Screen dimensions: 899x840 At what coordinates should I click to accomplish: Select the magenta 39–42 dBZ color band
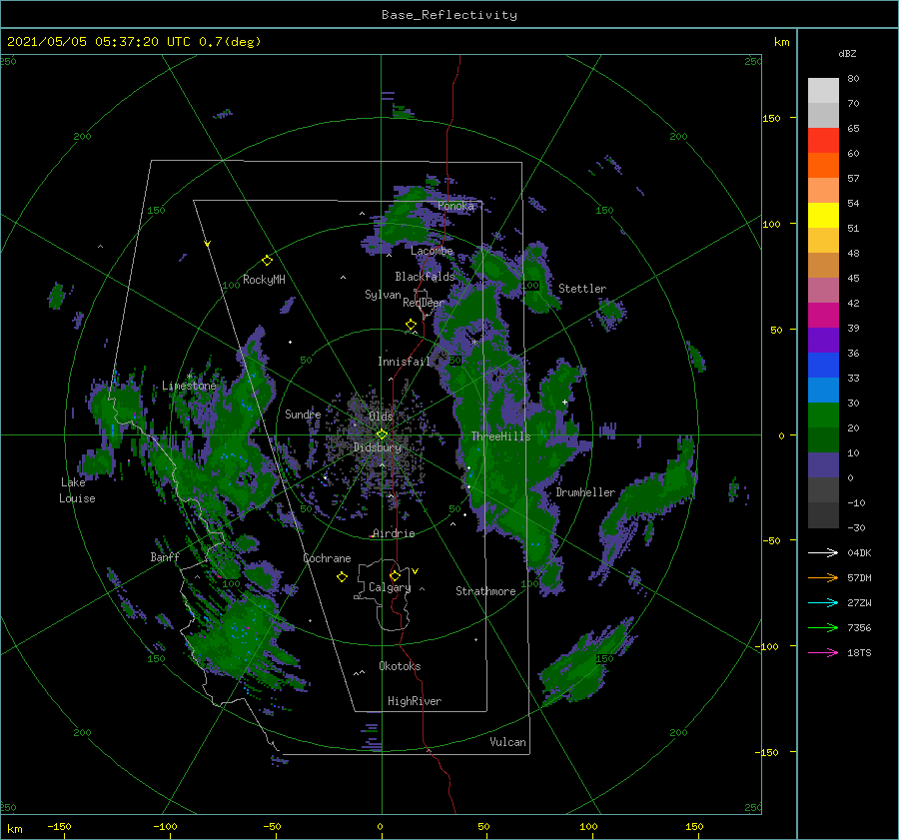coord(823,316)
